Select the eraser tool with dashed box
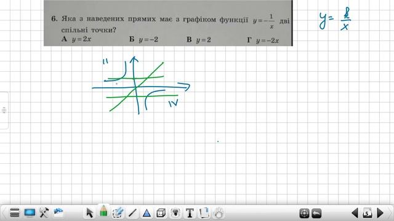Screen dimensions: 394x221 118,213
